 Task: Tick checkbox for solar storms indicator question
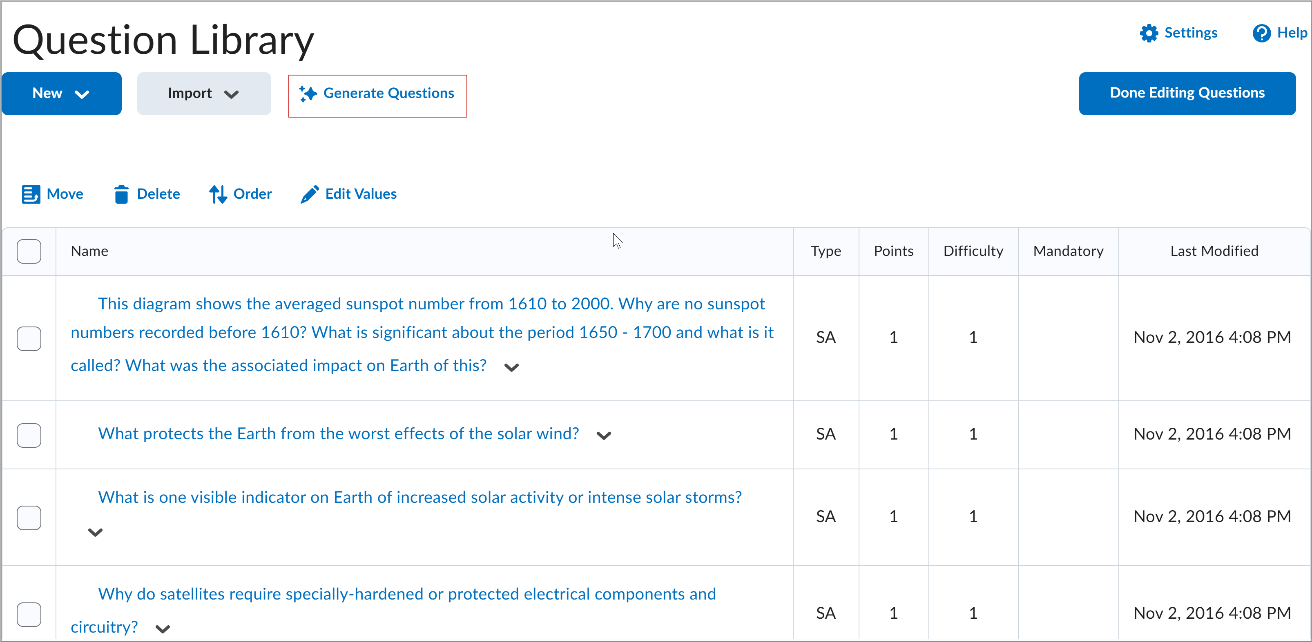[29, 518]
